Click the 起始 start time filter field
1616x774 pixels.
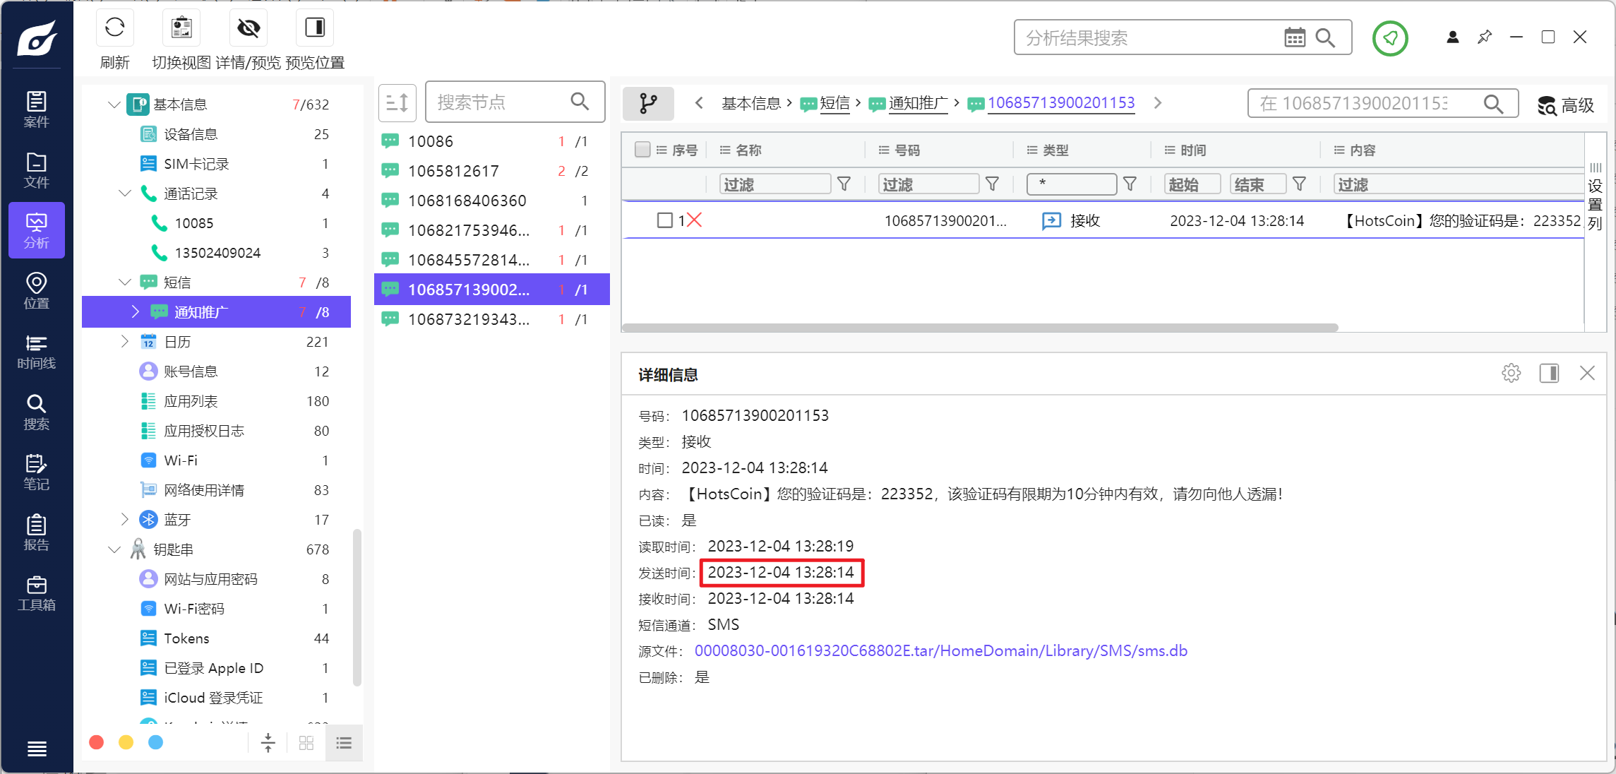click(1192, 184)
